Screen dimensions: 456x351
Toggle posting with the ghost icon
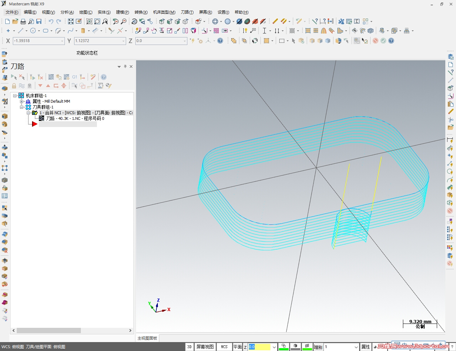coord(30,86)
